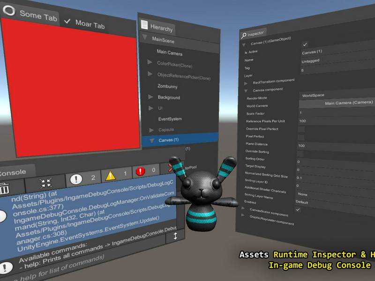
Task: Open the Moar Tab panel
Action: pyautogui.click(x=84, y=23)
